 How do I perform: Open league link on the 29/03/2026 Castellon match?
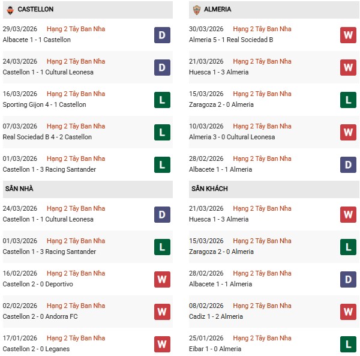point(76,29)
